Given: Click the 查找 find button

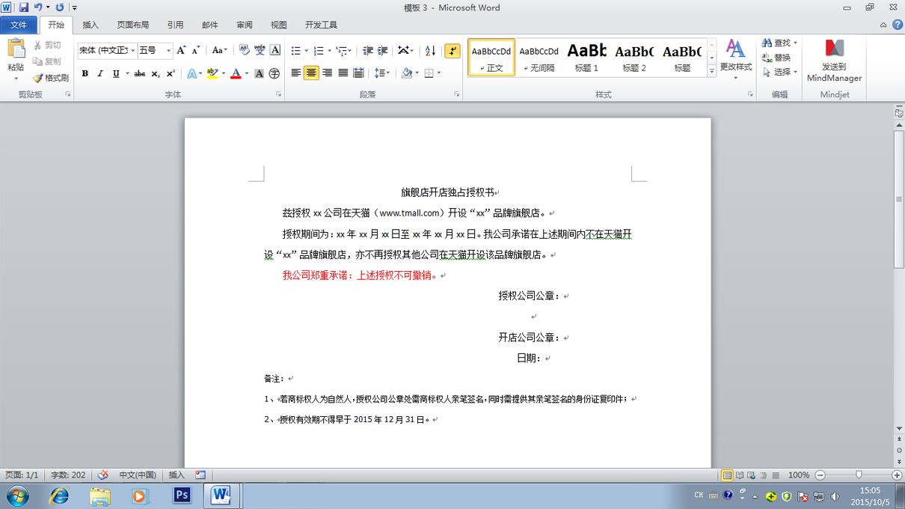Looking at the screenshot, I should [x=779, y=43].
